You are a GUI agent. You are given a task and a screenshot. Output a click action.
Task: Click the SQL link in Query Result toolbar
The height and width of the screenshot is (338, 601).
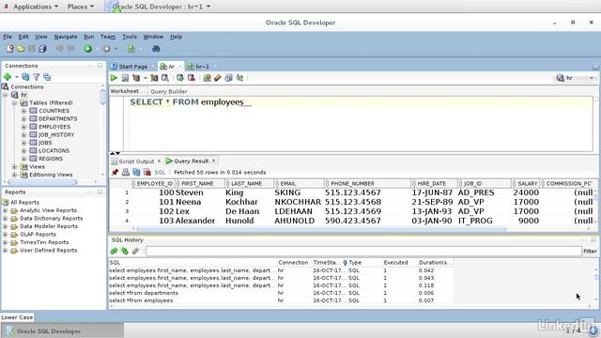tap(160, 173)
